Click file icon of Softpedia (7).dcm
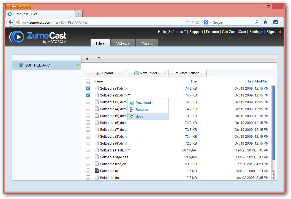The image size is (291, 199). (x=97, y=129)
